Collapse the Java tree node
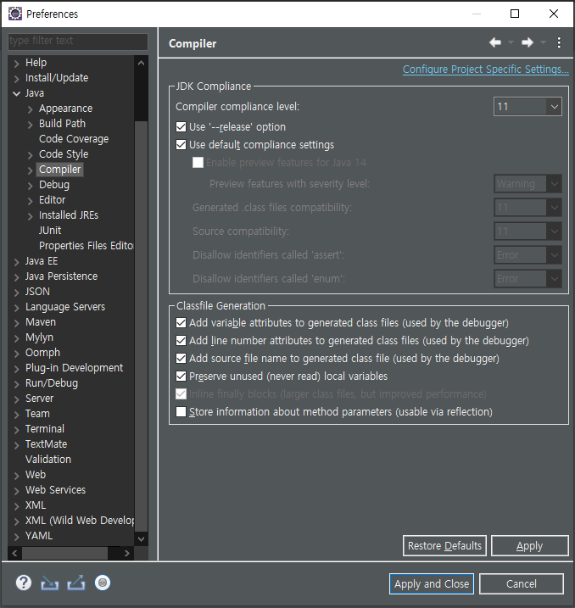 click(x=16, y=93)
